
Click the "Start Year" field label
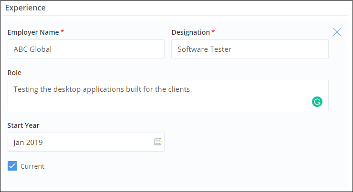(23, 125)
